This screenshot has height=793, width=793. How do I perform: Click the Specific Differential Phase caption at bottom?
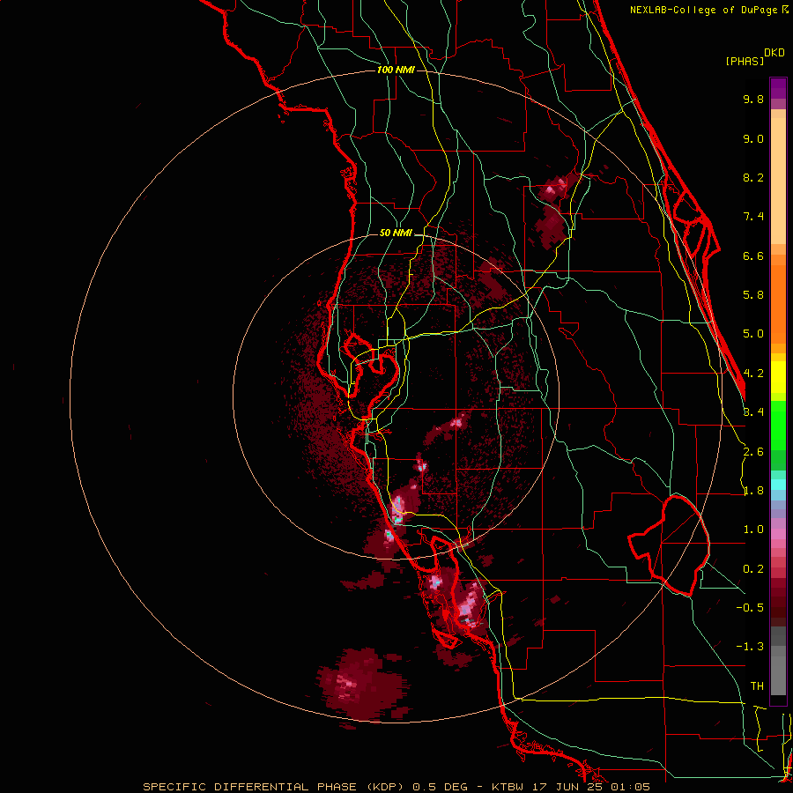[396, 787]
